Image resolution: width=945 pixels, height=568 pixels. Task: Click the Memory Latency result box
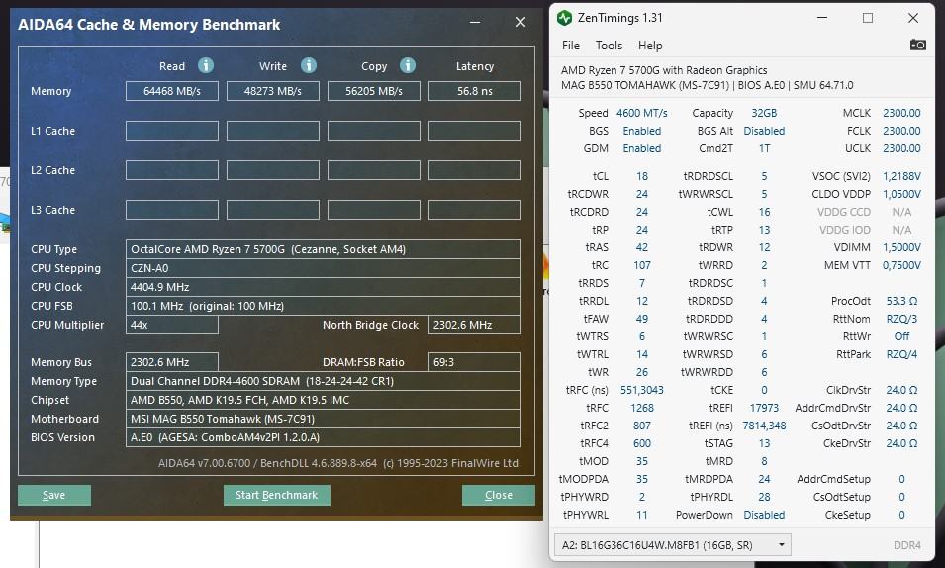(475, 91)
